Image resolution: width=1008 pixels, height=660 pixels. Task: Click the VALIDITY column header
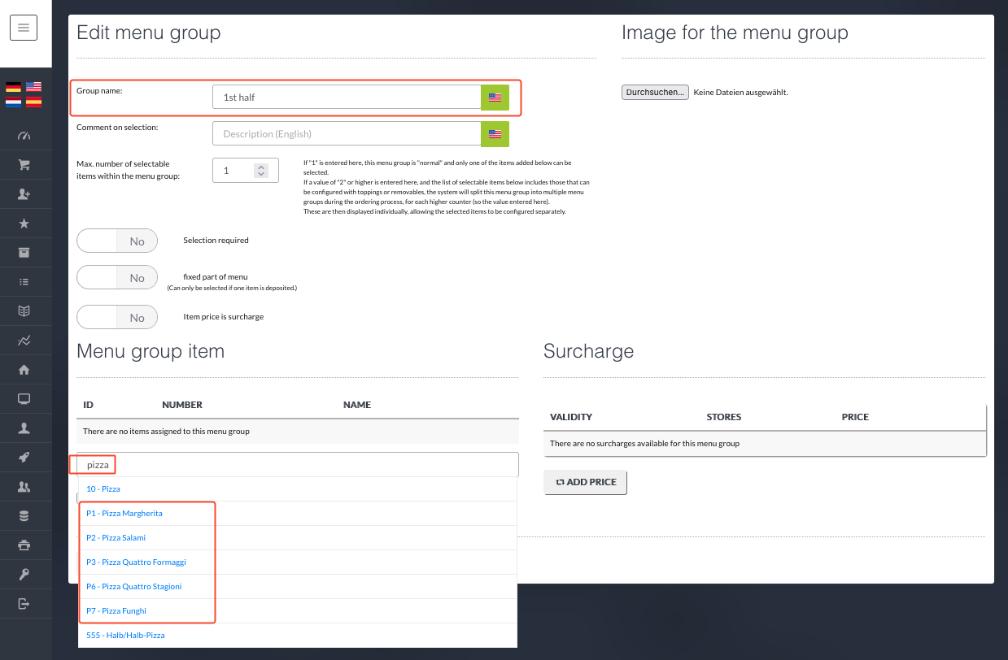[x=571, y=417]
